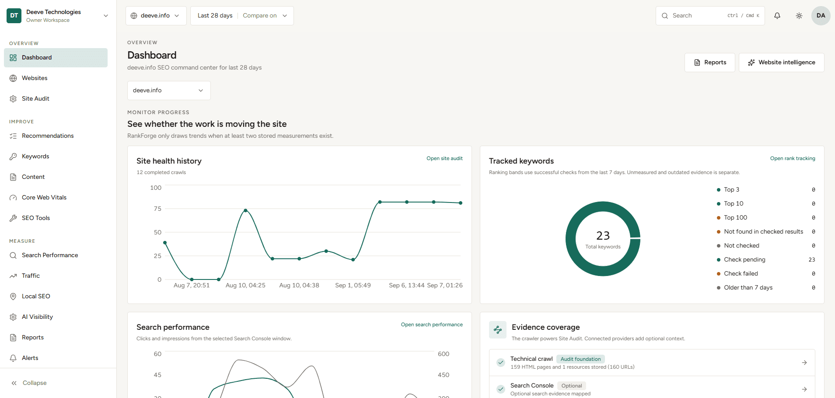Viewport: 835px width, 398px height.
Task: Expand the Search Console row arrow
Action: click(x=804, y=389)
